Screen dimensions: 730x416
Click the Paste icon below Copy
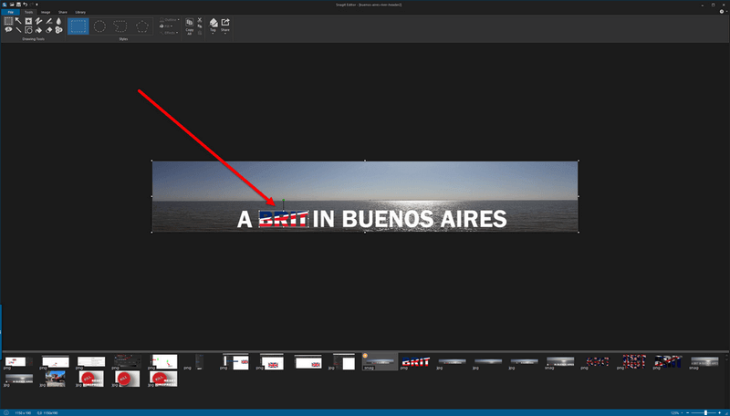[200, 33]
